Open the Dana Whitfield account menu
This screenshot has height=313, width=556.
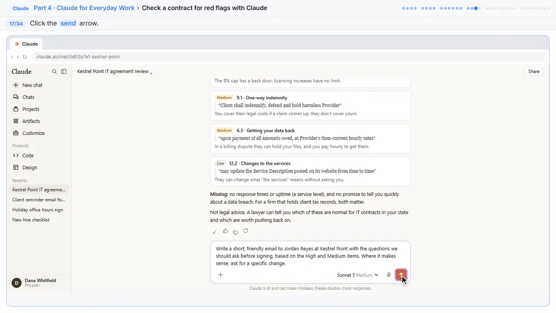(x=39, y=283)
